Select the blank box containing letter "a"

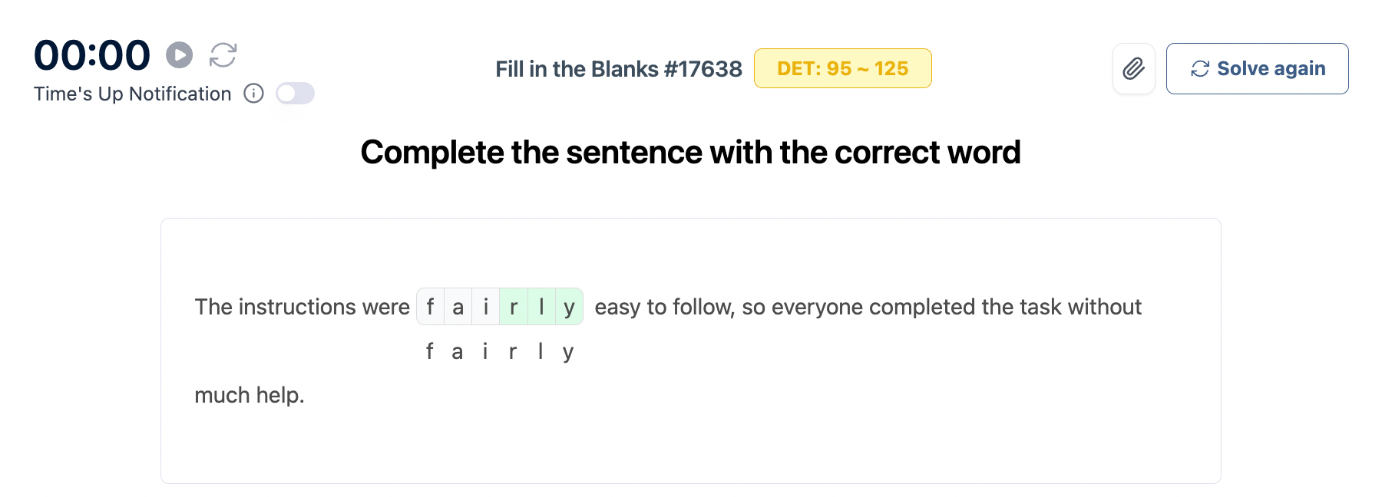(x=458, y=307)
